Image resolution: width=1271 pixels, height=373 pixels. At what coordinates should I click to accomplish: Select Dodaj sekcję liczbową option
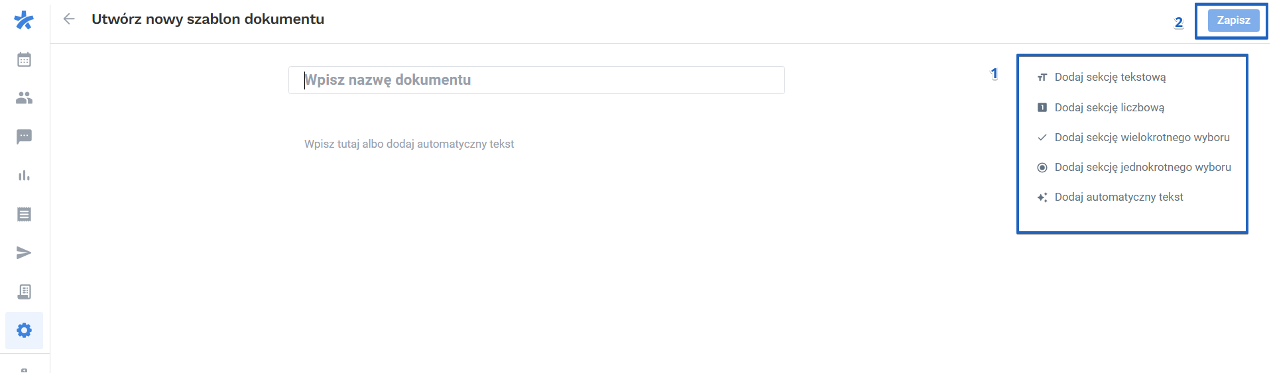click(1109, 107)
